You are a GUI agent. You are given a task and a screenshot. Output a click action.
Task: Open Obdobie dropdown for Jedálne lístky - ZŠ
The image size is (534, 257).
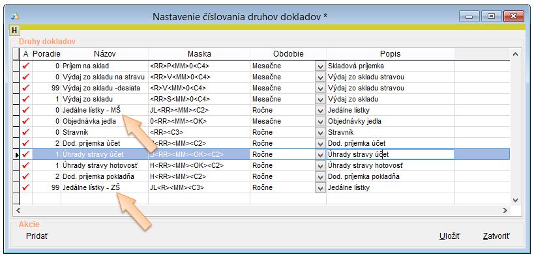coord(320,188)
